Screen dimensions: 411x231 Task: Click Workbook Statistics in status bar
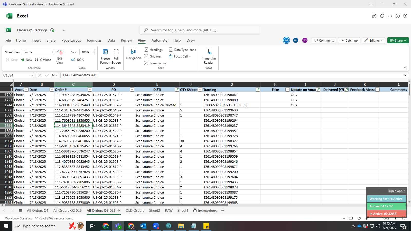(x=18, y=218)
